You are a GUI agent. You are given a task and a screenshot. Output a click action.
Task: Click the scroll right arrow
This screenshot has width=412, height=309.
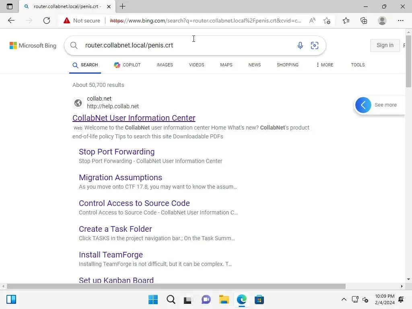click(402, 286)
